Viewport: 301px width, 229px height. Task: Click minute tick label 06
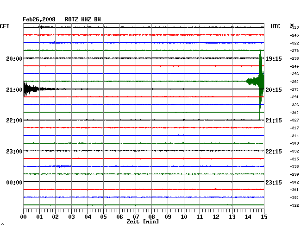point(119,217)
